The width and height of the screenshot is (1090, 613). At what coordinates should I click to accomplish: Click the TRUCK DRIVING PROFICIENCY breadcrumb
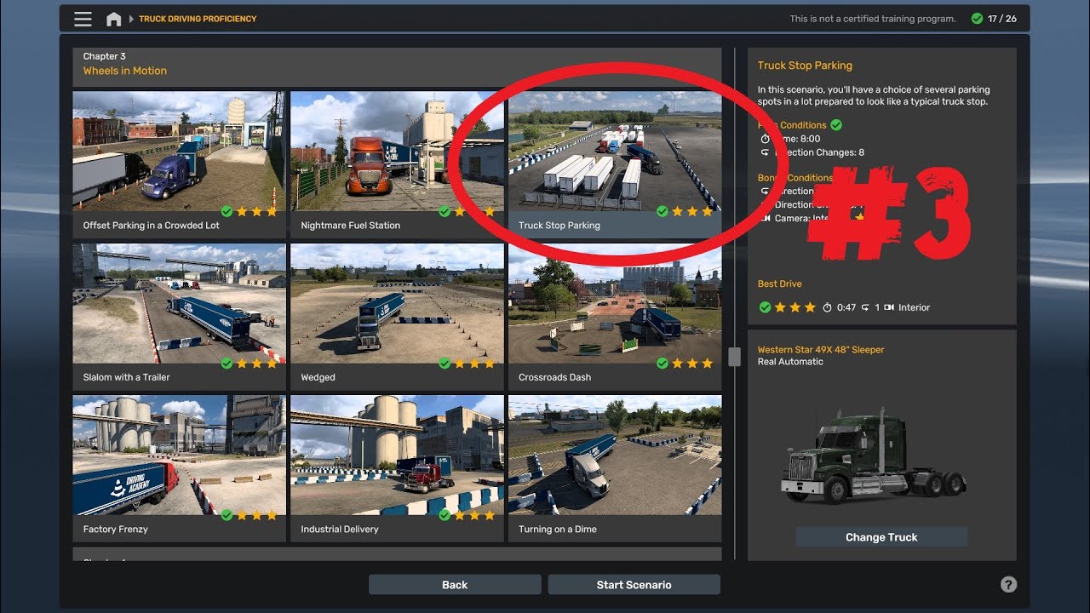198,19
